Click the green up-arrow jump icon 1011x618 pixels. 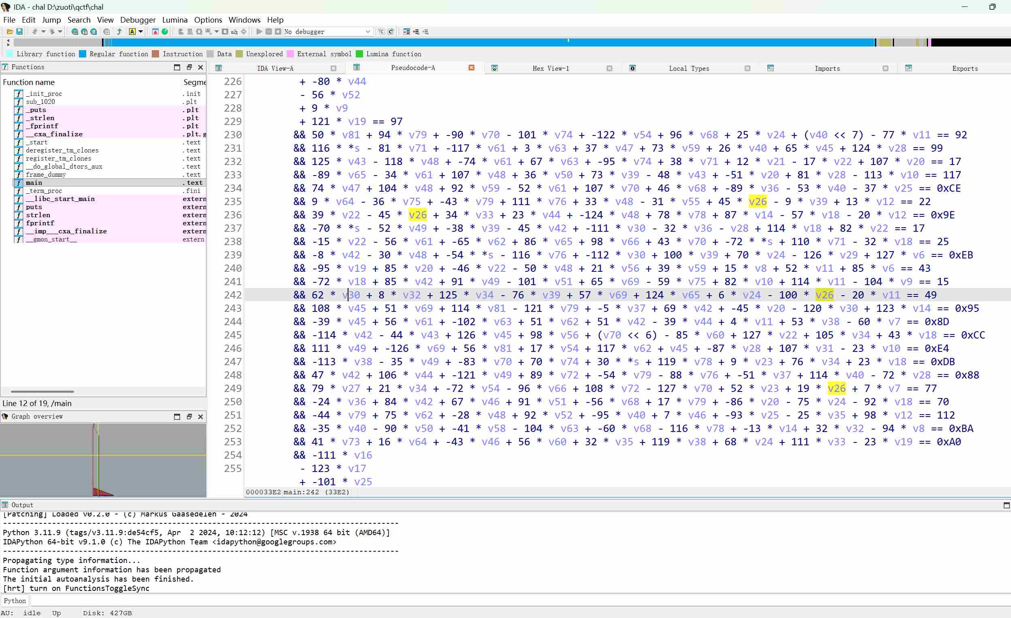[x=119, y=32]
